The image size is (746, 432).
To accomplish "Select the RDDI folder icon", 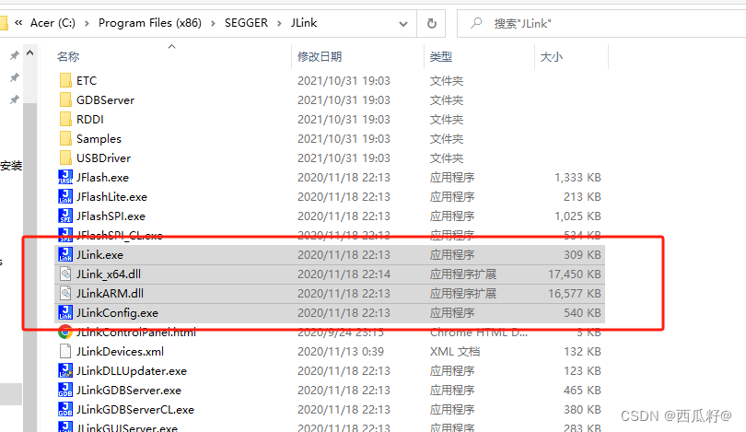I will click(x=65, y=119).
